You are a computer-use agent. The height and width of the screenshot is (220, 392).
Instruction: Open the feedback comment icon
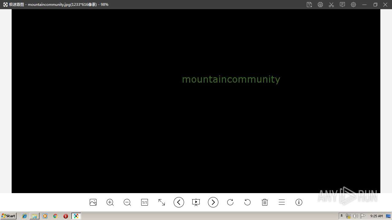point(342,5)
